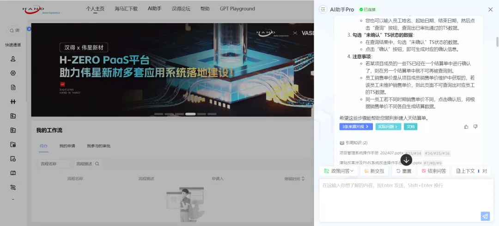Click the send paper-plane button

[x=485, y=216]
